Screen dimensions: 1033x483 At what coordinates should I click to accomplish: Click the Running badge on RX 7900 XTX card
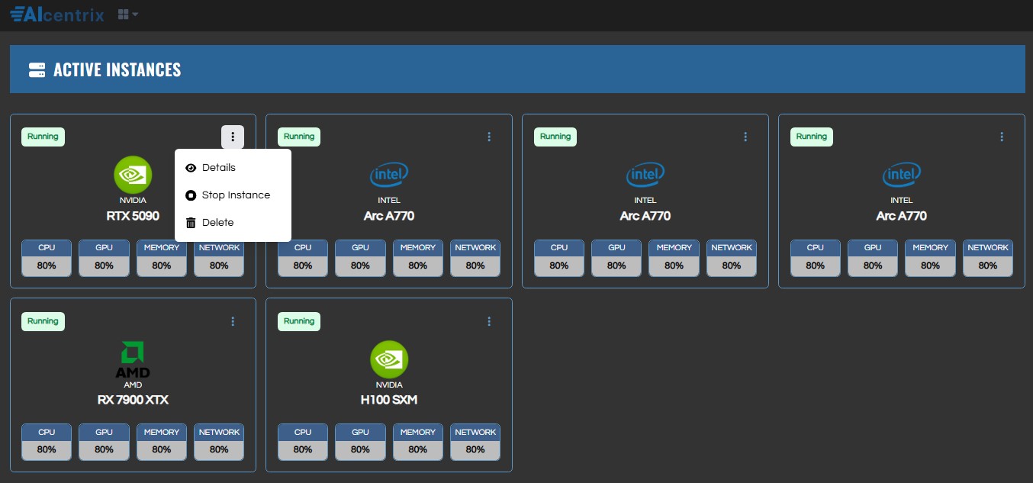pyautogui.click(x=43, y=321)
